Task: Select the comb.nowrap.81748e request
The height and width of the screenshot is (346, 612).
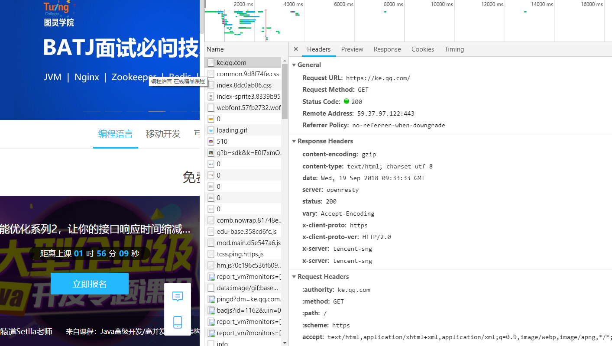Action: click(243, 220)
